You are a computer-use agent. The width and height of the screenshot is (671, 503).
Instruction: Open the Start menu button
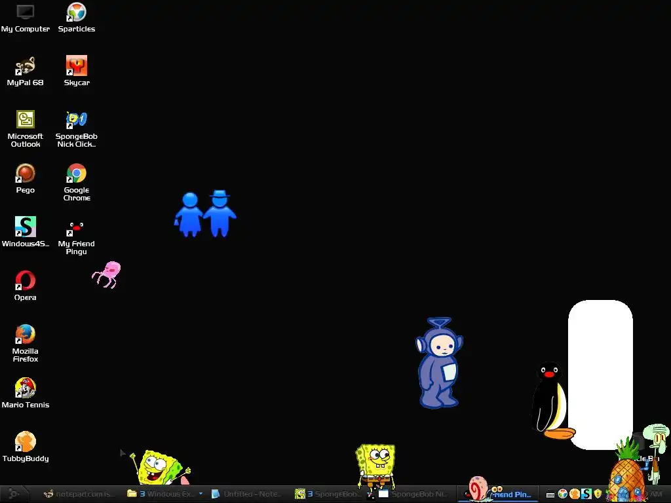(x=14, y=494)
